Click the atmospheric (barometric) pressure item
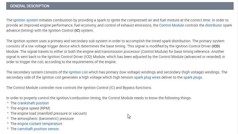Viewport: 238px width, 134px height. click(x=42, y=119)
